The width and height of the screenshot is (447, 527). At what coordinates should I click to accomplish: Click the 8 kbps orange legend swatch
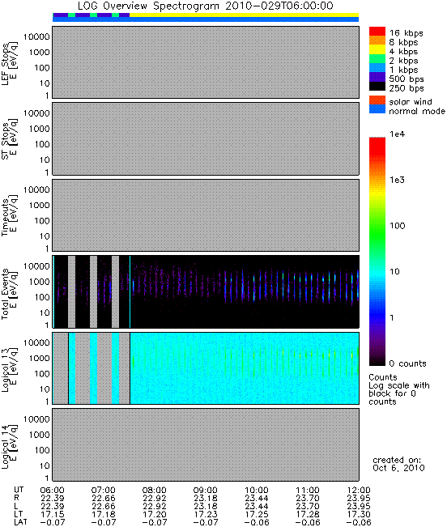(x=377, y=40)
